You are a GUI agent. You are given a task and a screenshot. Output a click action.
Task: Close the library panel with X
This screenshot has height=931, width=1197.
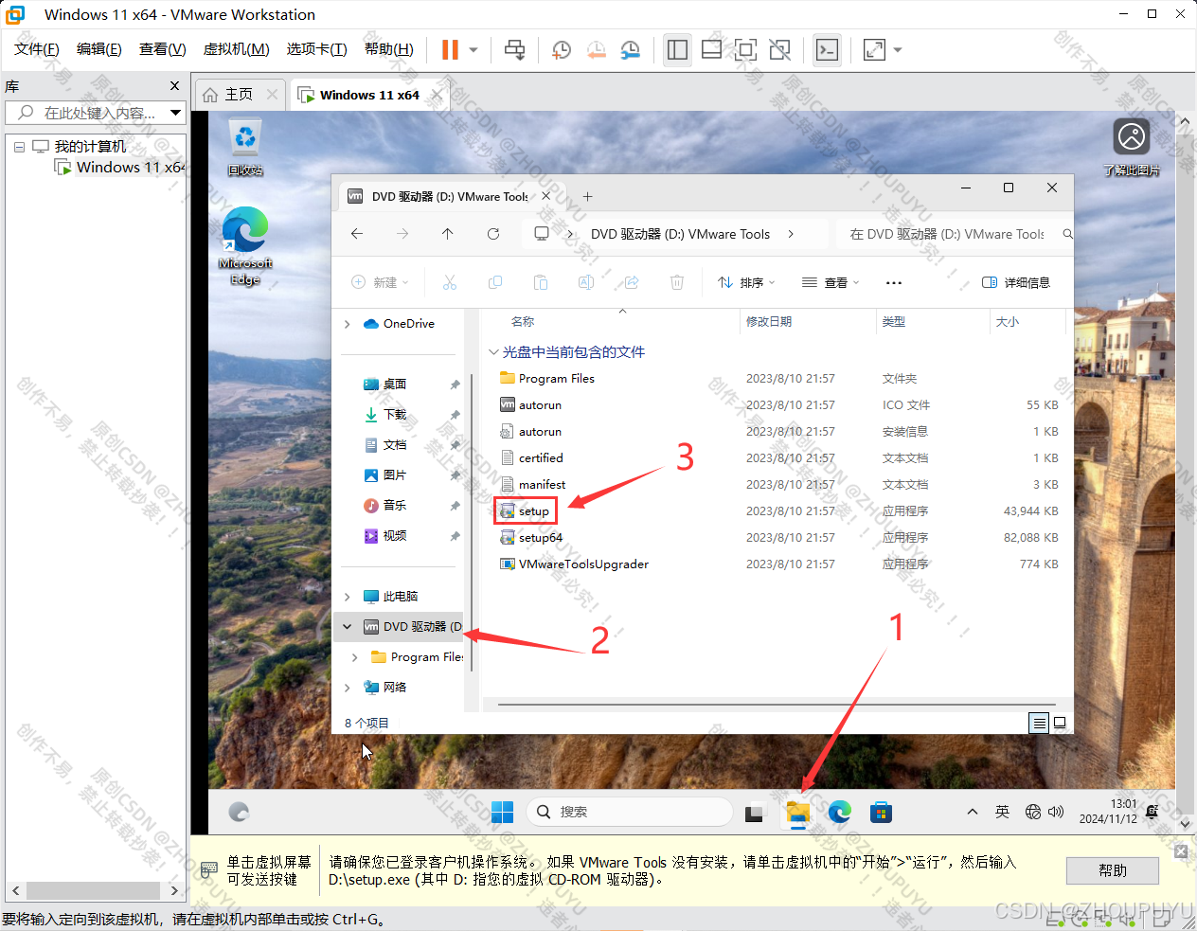click(x=174, y=86)
